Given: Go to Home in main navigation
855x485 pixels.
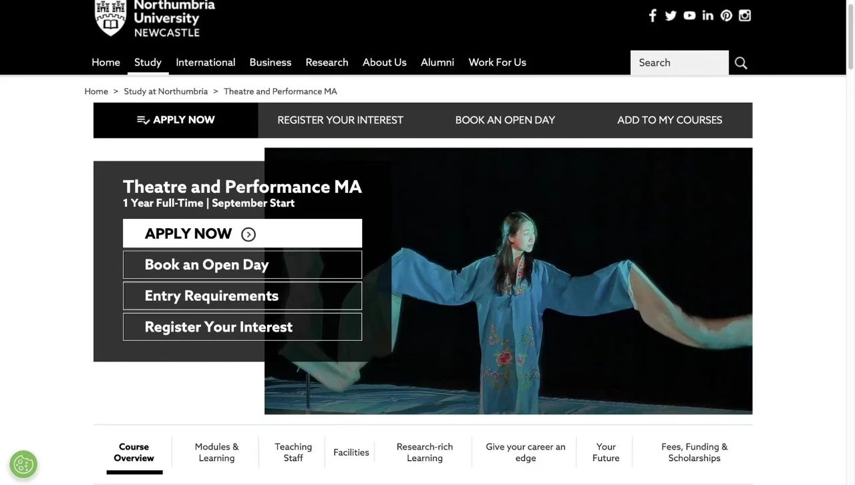Looking at the screenshot, I should click(x=106, y=62).
